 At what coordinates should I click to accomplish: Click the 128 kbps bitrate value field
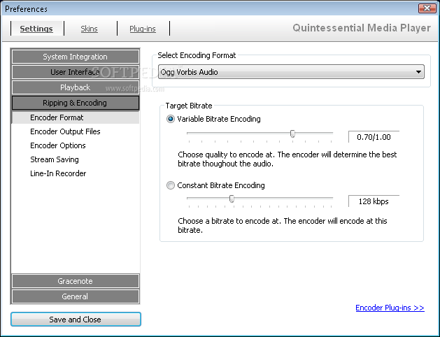(x=374, y=201)
